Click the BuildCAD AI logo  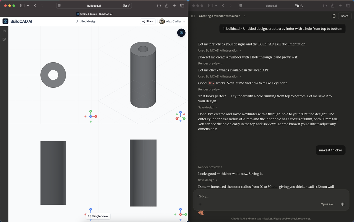(x=5, y=21)
